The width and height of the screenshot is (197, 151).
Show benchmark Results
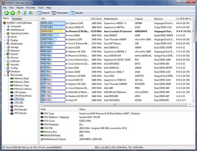(x=77, y=13)
